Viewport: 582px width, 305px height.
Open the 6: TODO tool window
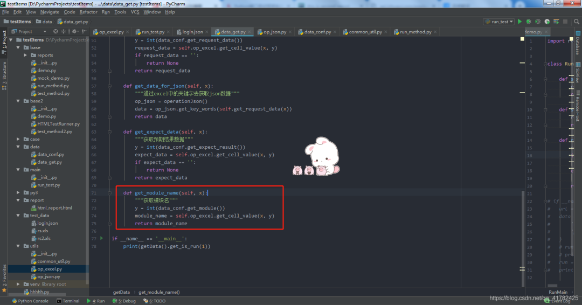pyautogui.click(x=155, y=301)
